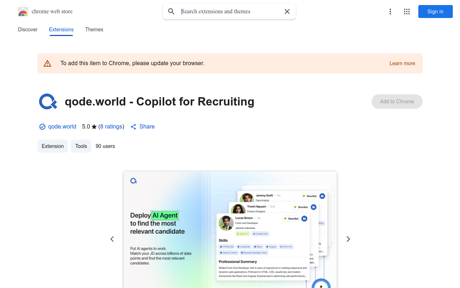Click the 5.0 rating value

point(86,127)
